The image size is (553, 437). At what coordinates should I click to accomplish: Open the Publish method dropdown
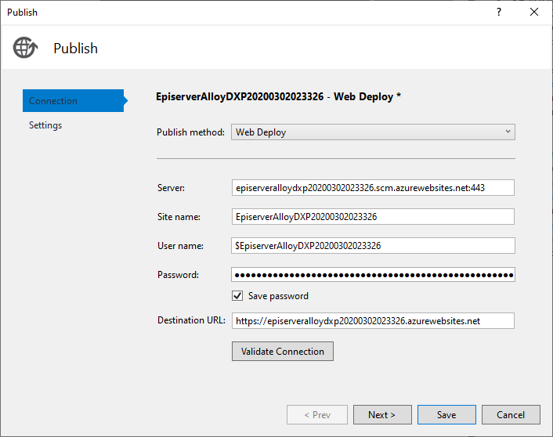coord(373,132)
